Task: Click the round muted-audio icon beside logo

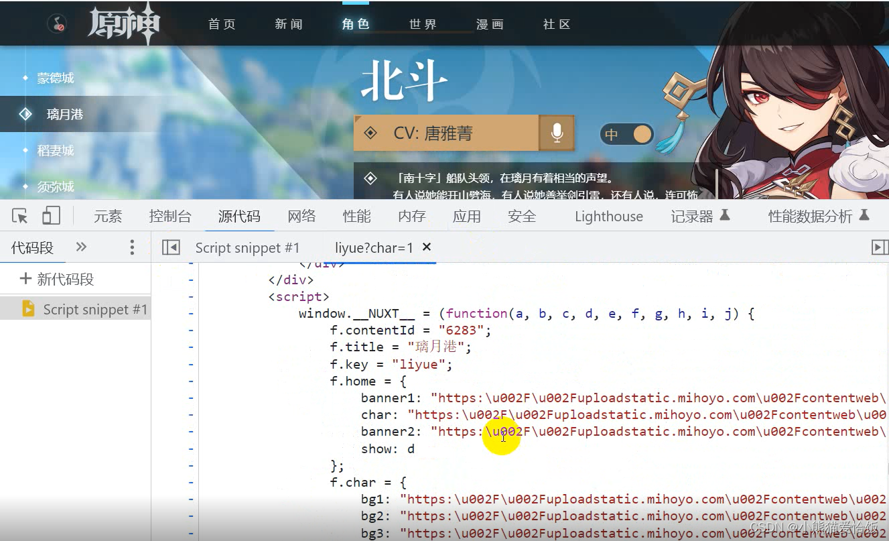Action: tap(57, 25)
